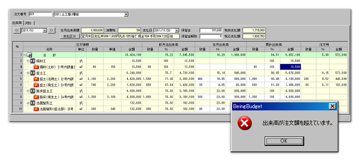The height and width of the screenshot is (162, 360).
Task: Select row header number 3
Action: pyautogui.click(x=18, y=67)
